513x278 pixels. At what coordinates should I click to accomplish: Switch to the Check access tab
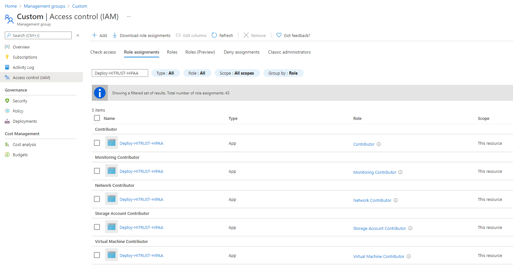(x=103, y=52)
